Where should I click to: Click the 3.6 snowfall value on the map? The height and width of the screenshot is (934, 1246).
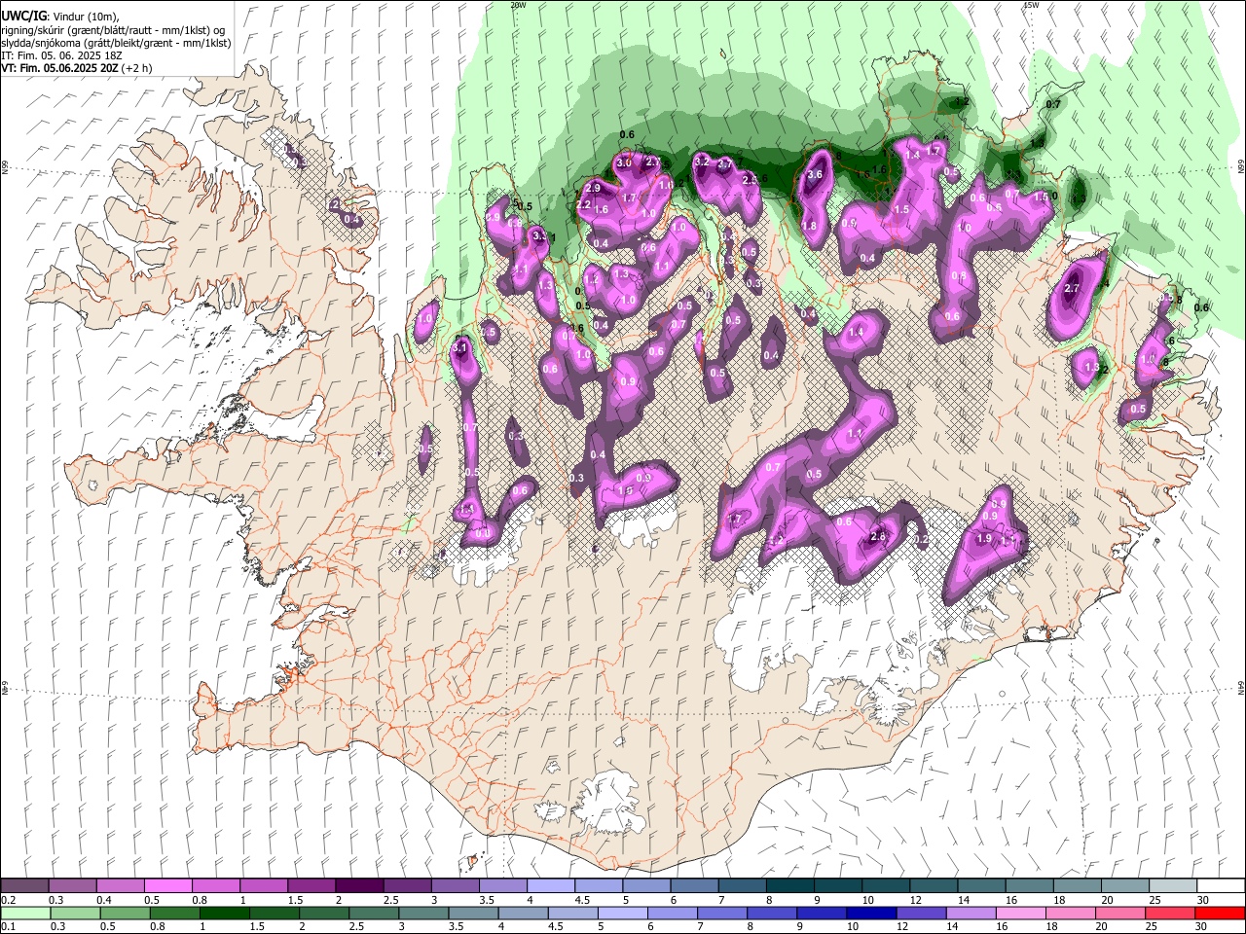click(816, 174)
